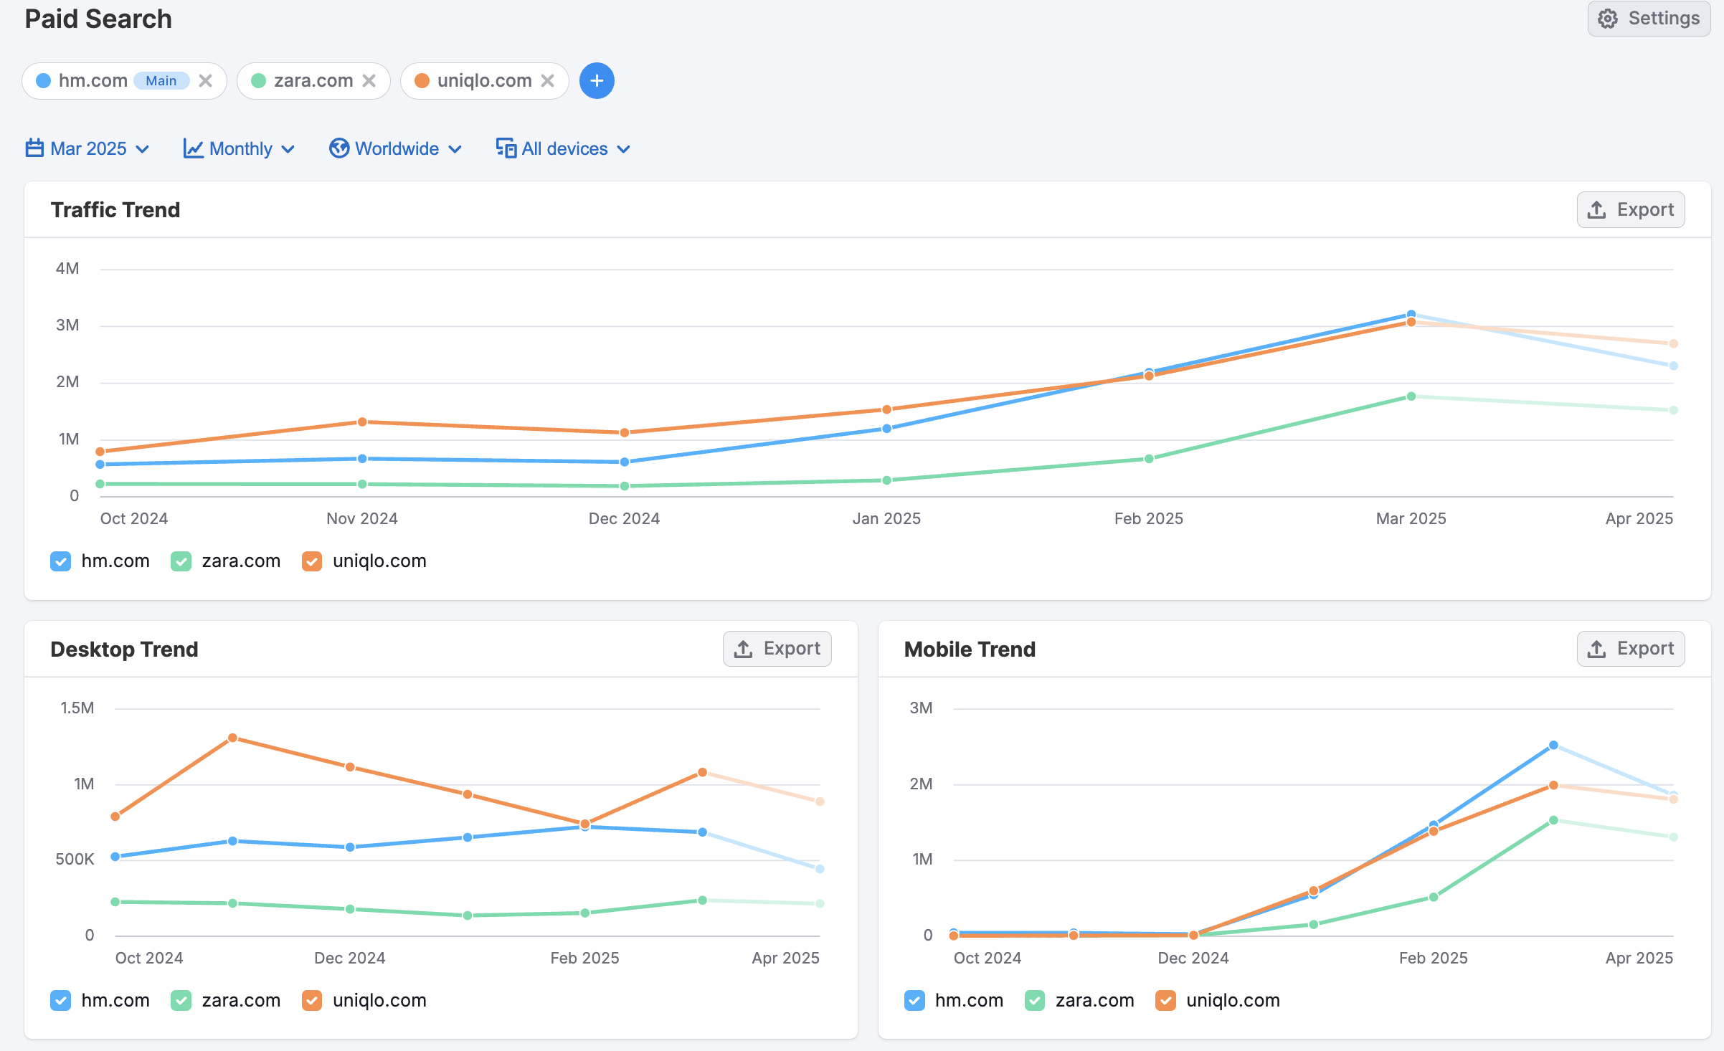
Task: Click the globe icon next to Worldwide
Action: [x=339, y=148]
